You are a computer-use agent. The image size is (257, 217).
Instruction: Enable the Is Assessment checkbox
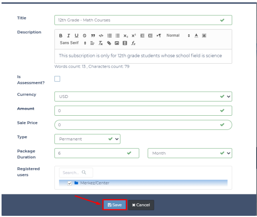[57, 79]
